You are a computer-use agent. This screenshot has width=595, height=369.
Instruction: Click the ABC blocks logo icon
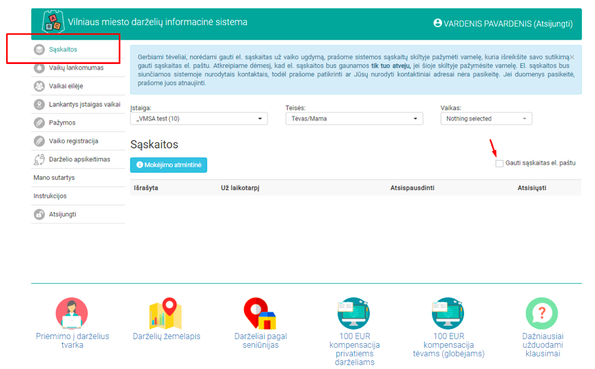(x=53, y=22)
